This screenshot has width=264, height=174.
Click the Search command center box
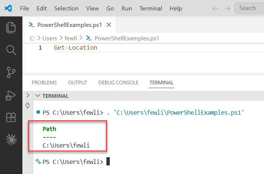(249, 8)
